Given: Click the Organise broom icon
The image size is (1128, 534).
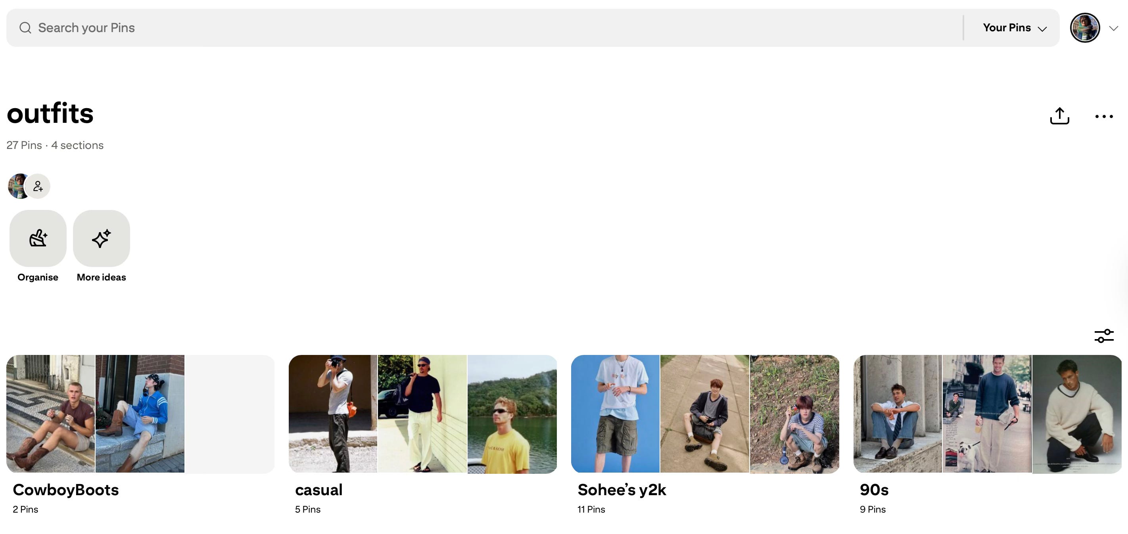Looking at the screenshot, I should (38, 238).
